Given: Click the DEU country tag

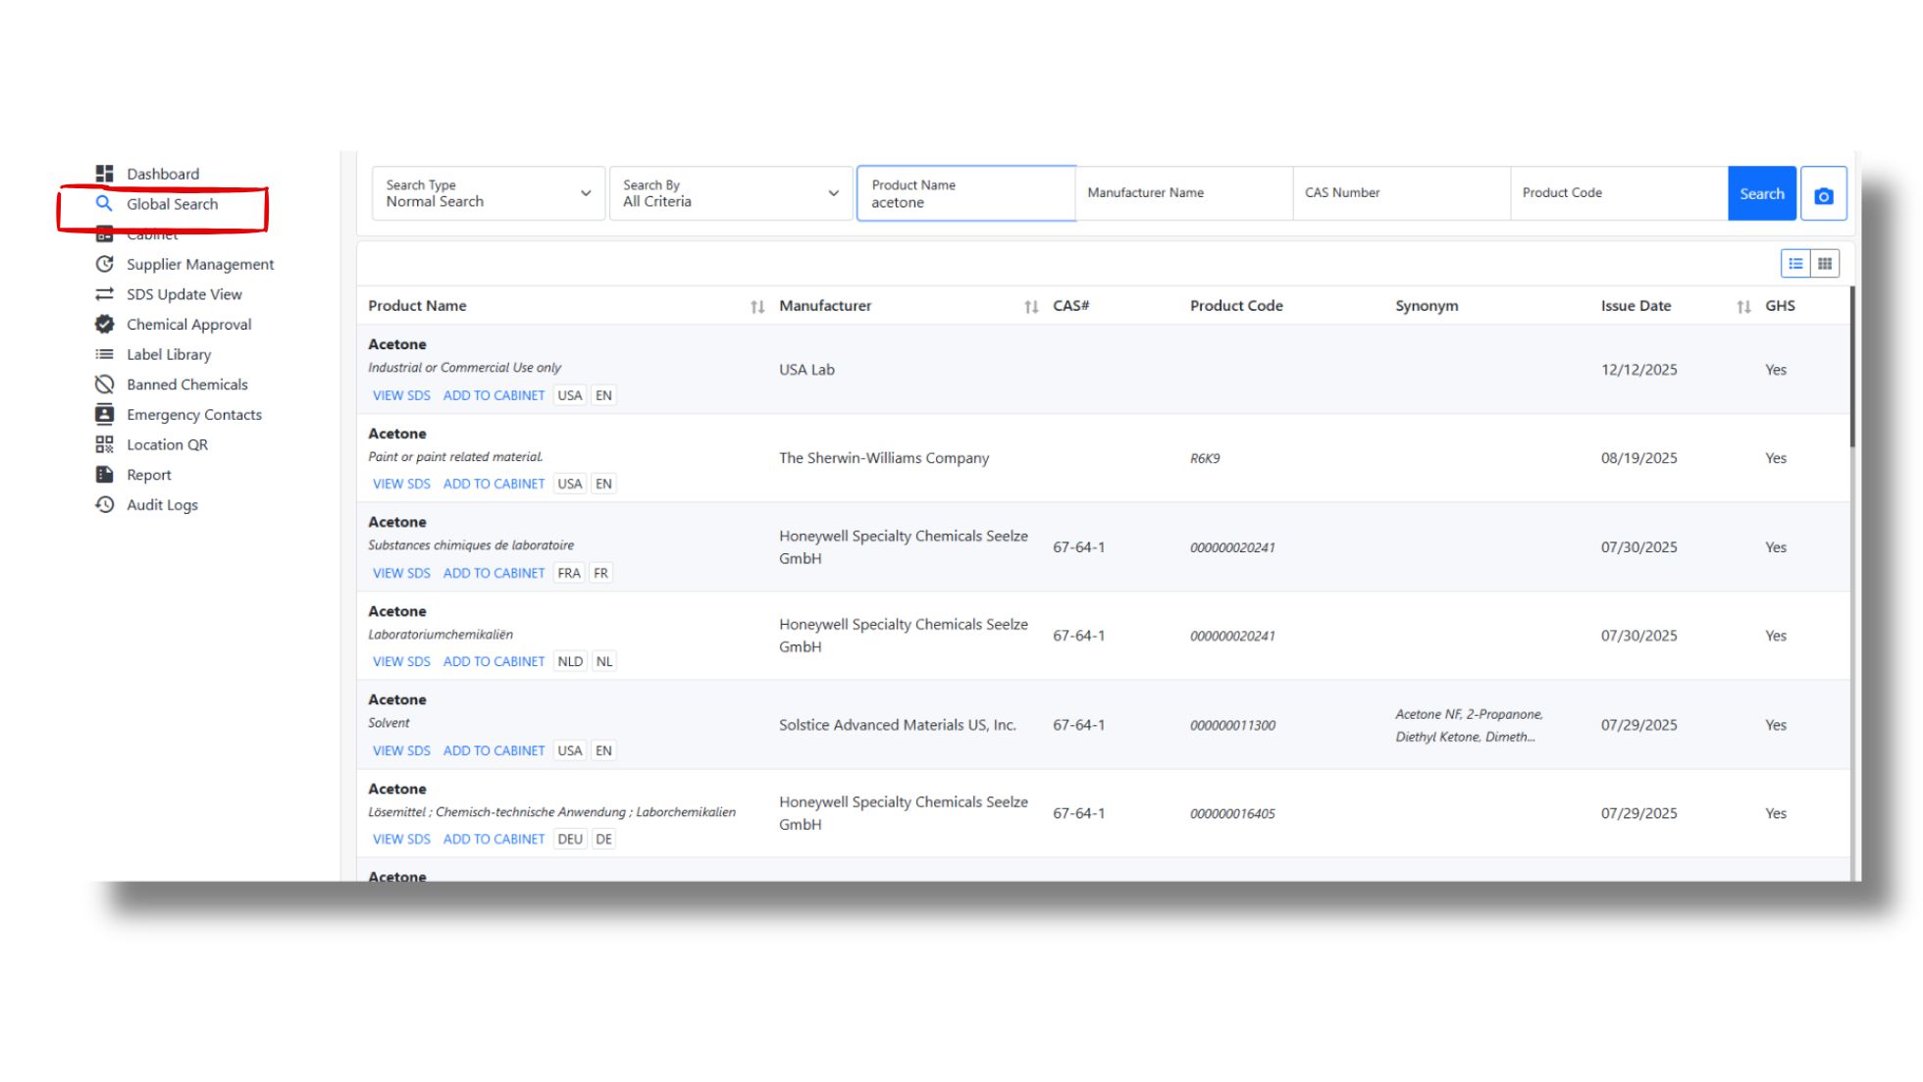Looking at the screenshot, I should (x=570, y=839).
